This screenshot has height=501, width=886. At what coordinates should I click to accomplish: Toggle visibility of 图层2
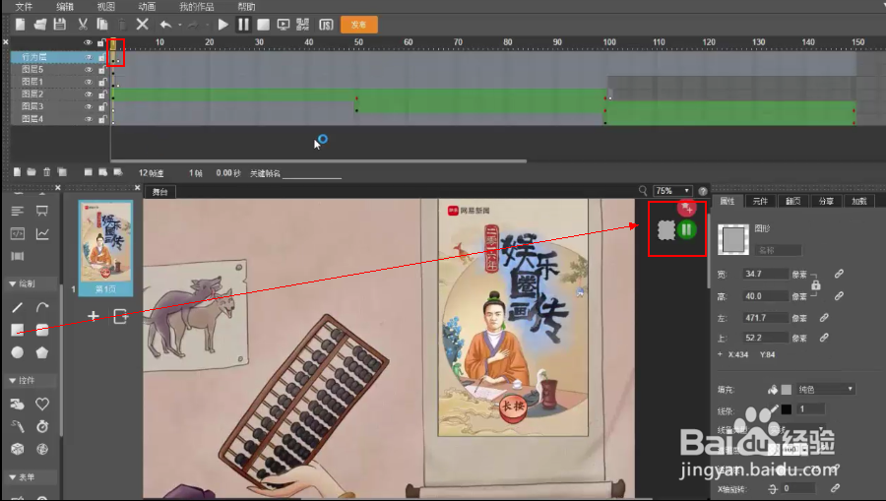point(89,94)
